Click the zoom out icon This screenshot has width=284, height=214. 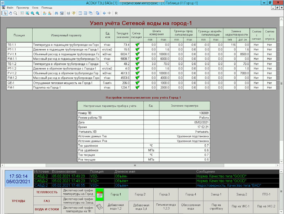(32, 13)
